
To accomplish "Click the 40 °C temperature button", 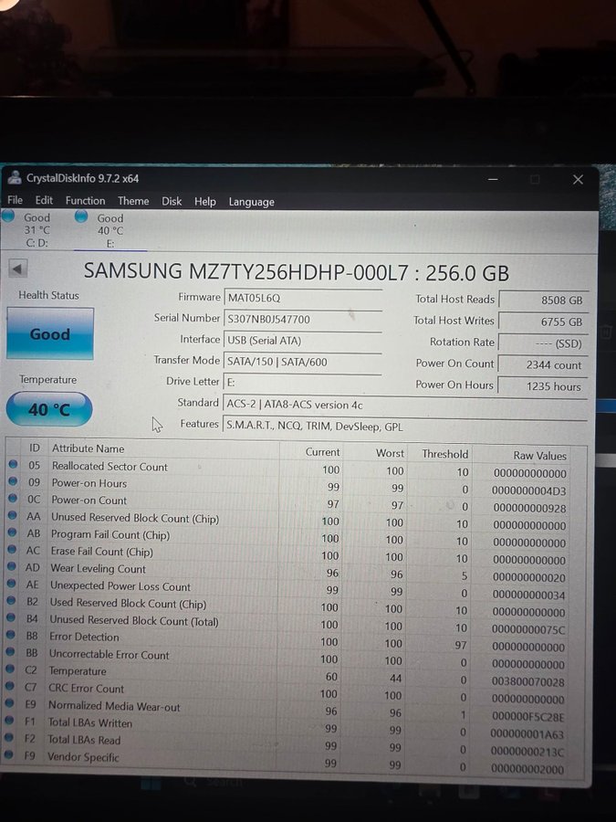I will 49,410.
